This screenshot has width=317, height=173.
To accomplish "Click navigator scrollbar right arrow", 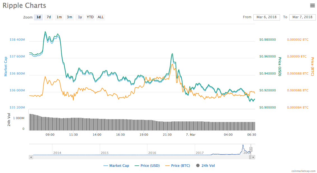I will pyautogui.click(x=253, y=157).
